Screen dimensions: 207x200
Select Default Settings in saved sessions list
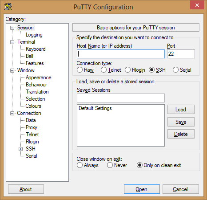tap(95, 108)
